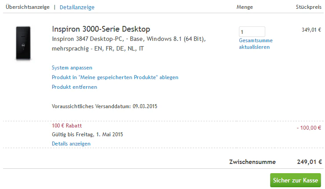Click the 349,01 € unit price
This screenshot has height=189, width=325.
(311, 30)
